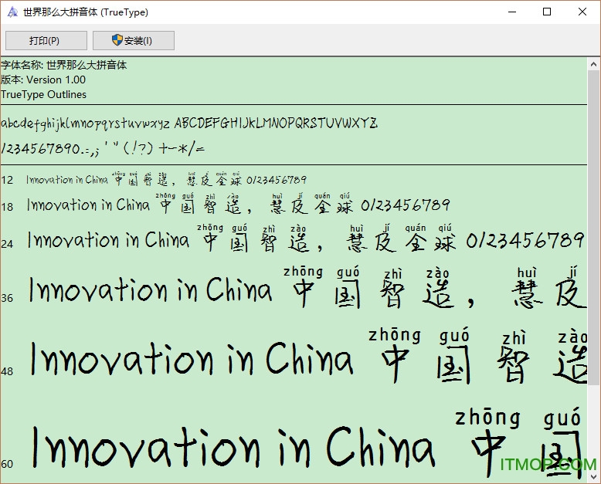The width and height of the screenshot is (601, 484).
Task: Click the 打印(P) print button
Action: [44, 41]
